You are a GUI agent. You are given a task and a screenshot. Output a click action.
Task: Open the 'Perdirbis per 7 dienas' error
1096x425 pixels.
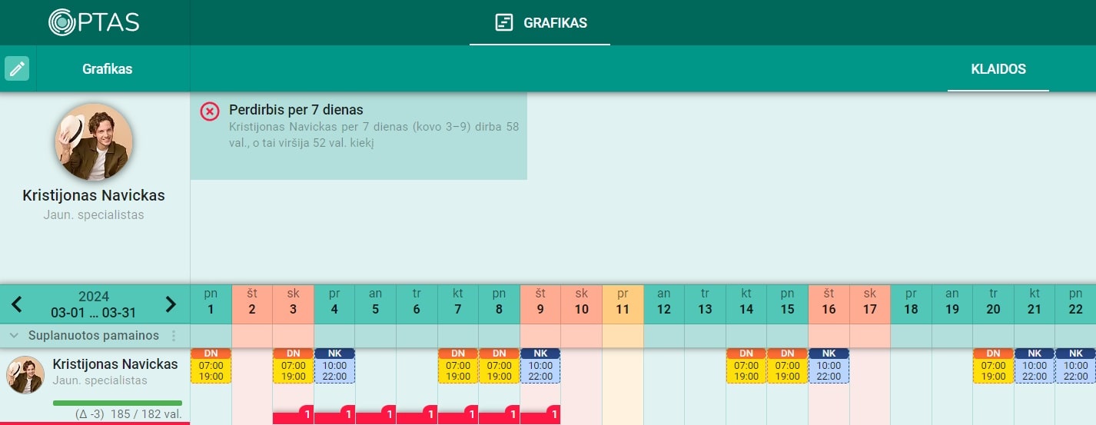coord(359,135)
